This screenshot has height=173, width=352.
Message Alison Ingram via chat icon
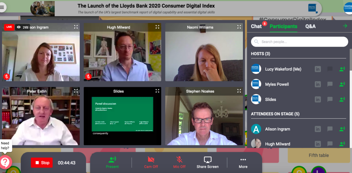tap(330, 129)
